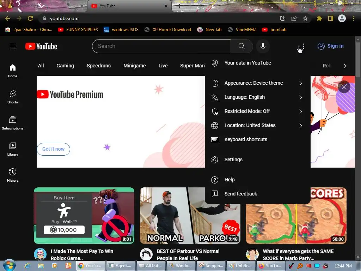Dismiss the Premium banner with the X
The width and height of the screenshot is (361, 271).
(344, 87)
